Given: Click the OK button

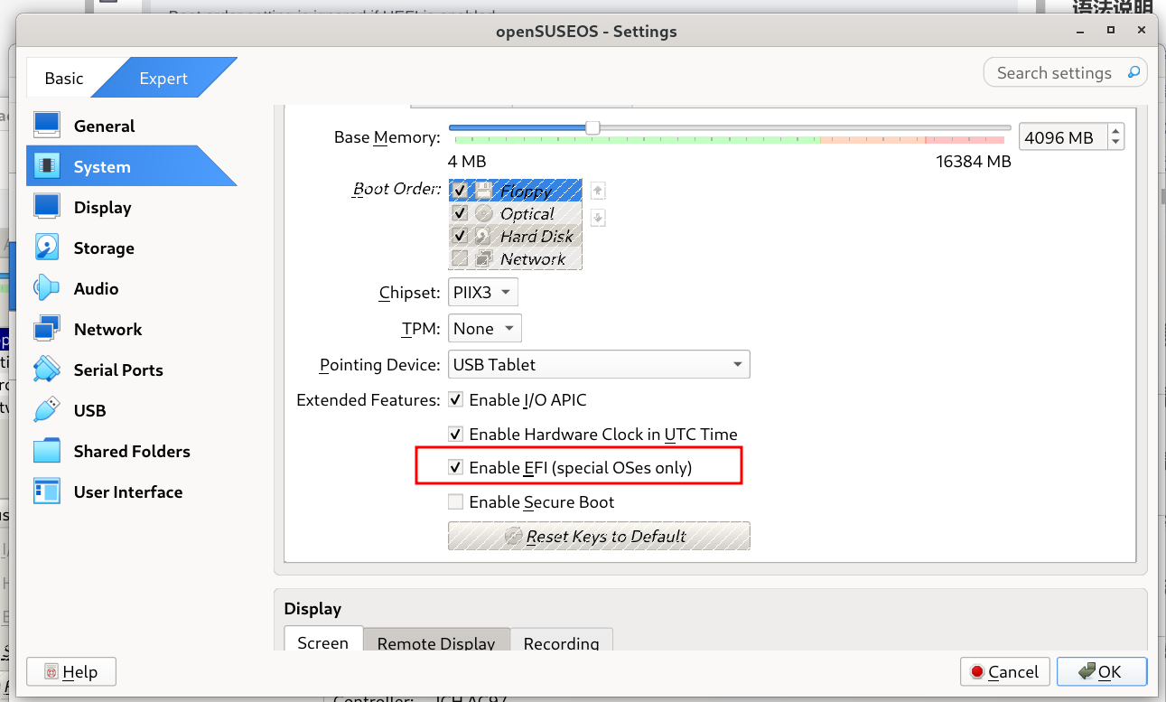Looking at the screenshot, I should [1101, 672].
